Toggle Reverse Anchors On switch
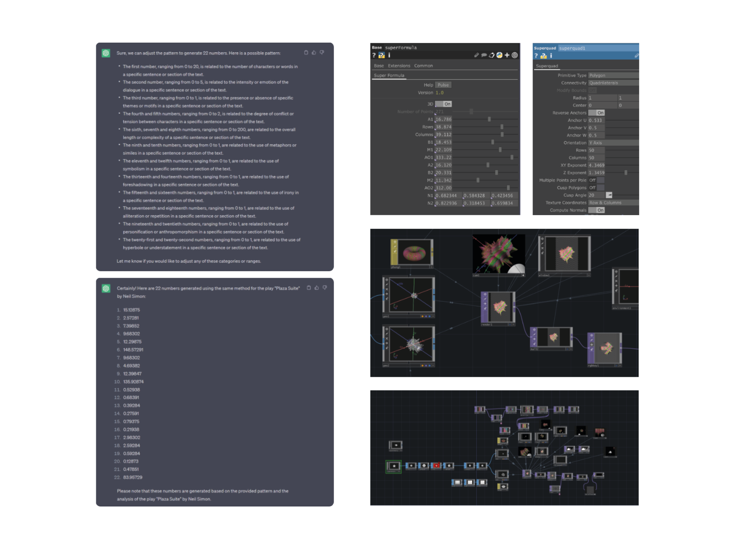The width and height of the screenshot is (734, 551). (597, 113)
